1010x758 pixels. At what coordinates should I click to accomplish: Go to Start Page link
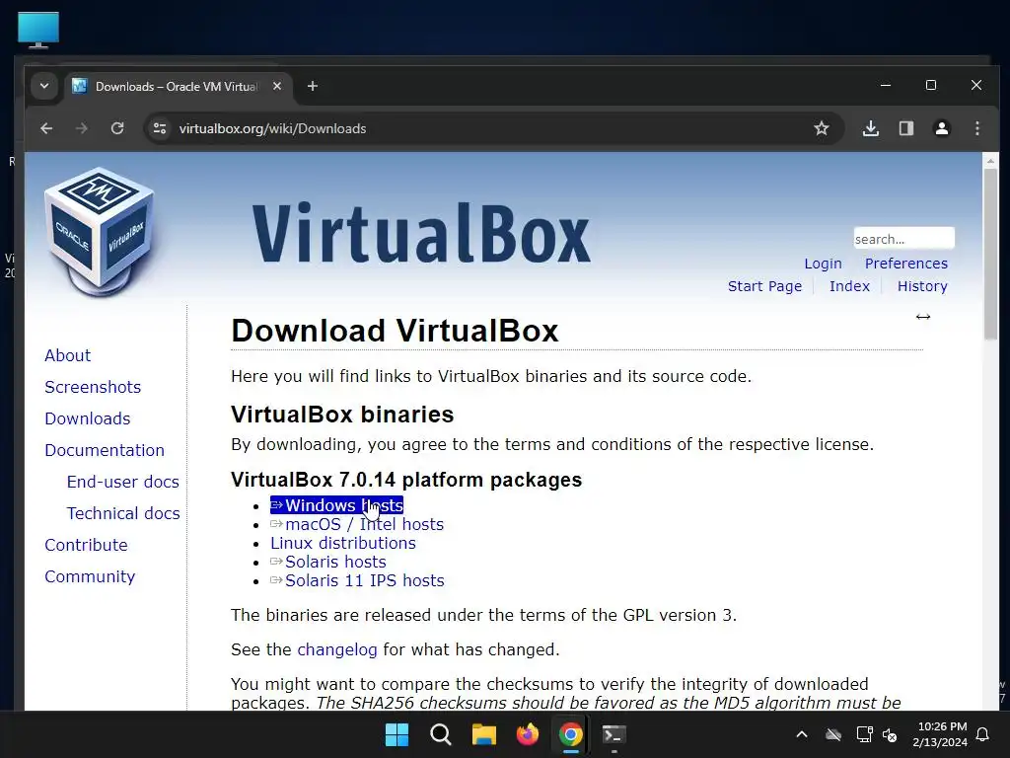click(764, 286)
